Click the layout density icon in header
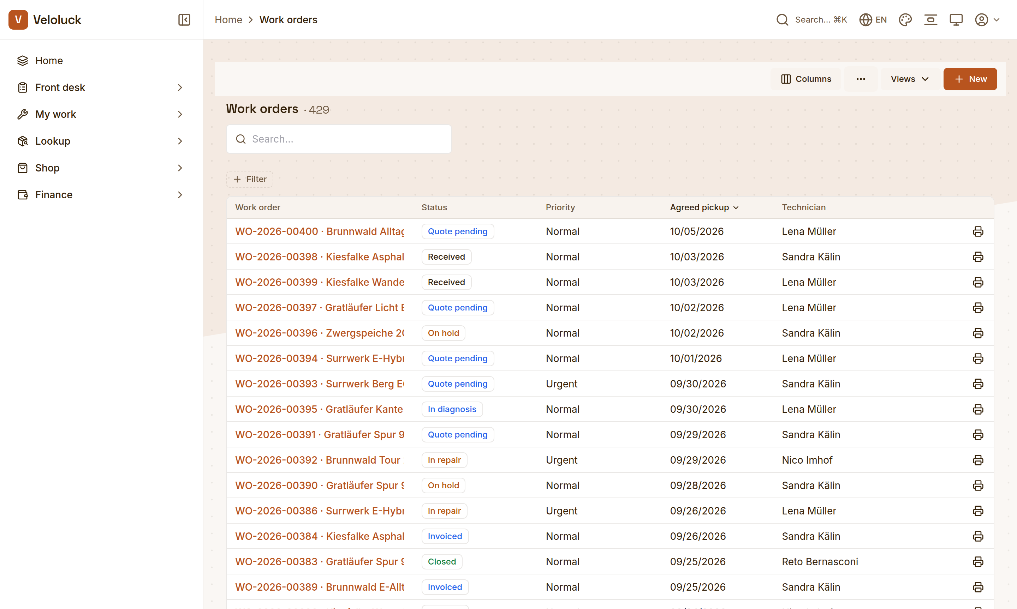This screenshot has width=1017, height=609. coord(930,20)
